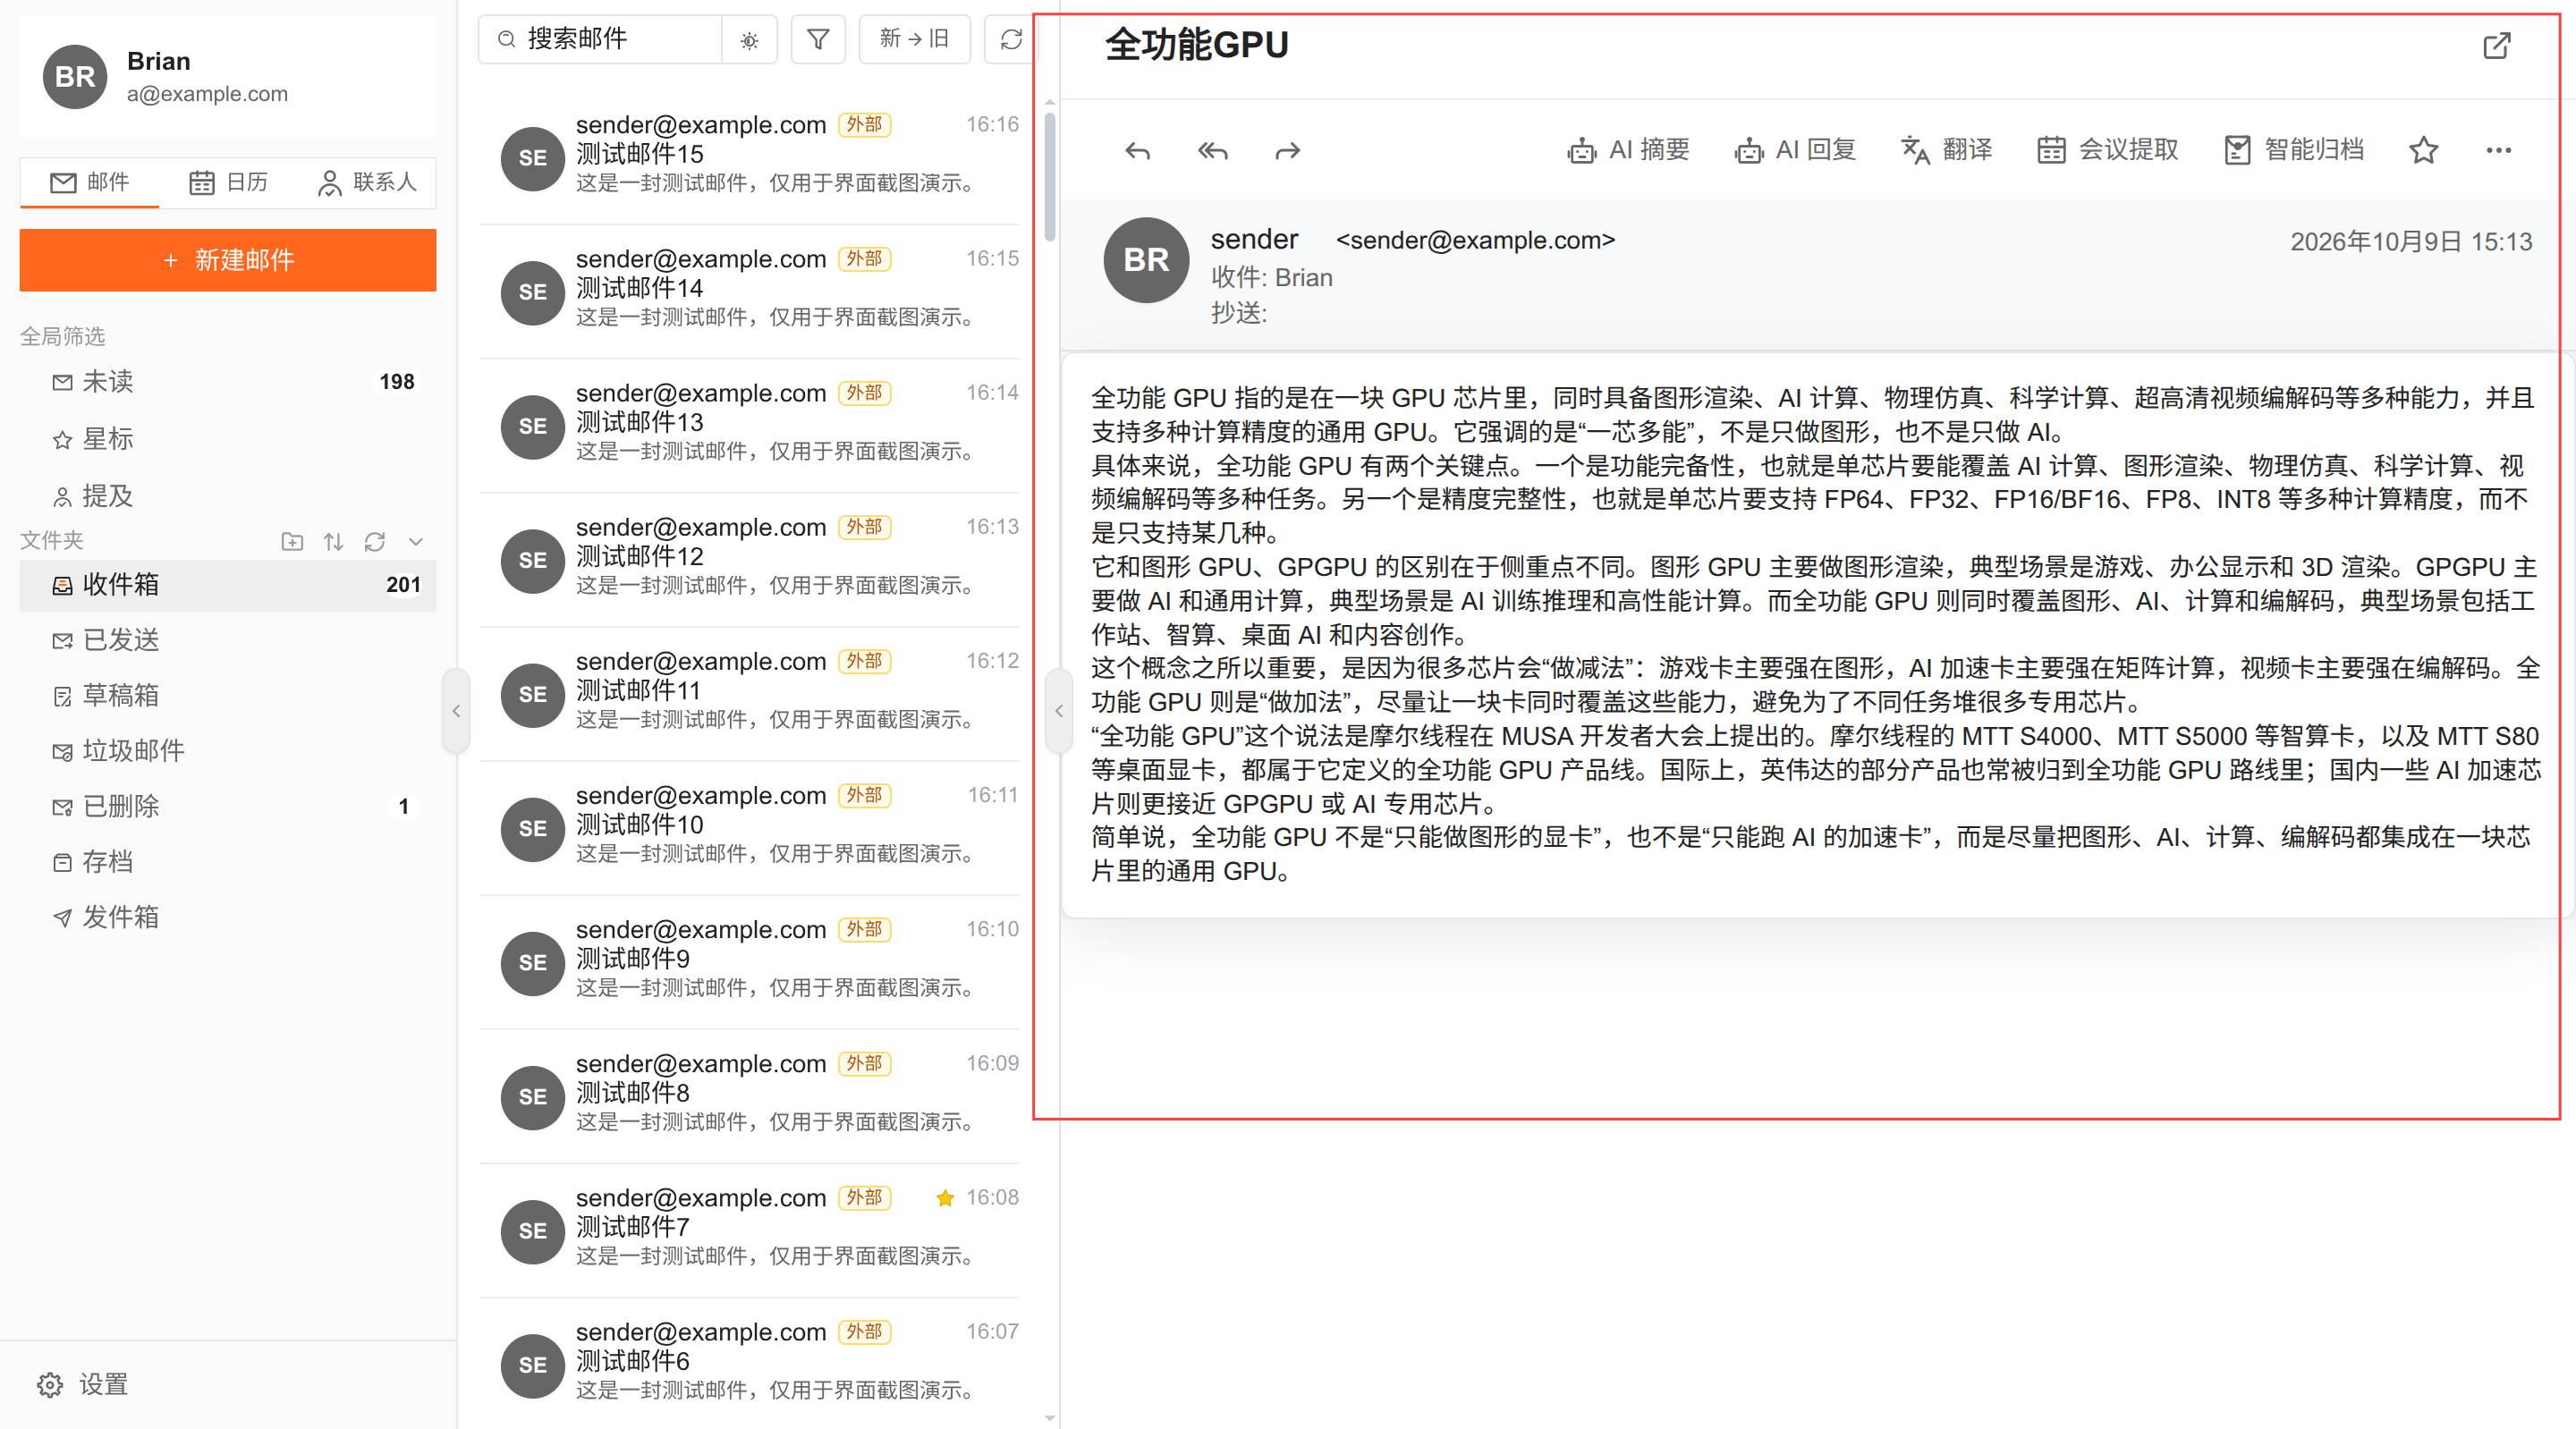Open 测试邮件10 message
2576x1429 pixels.
750,828
